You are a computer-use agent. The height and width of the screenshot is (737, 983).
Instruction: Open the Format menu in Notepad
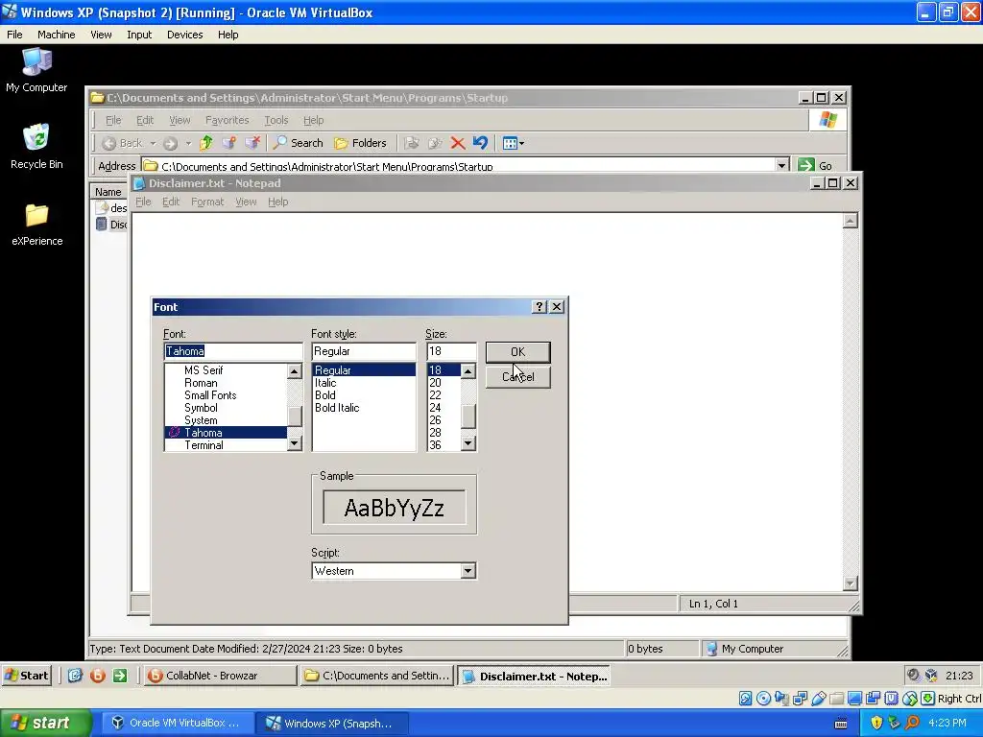(x=207, y=202)
